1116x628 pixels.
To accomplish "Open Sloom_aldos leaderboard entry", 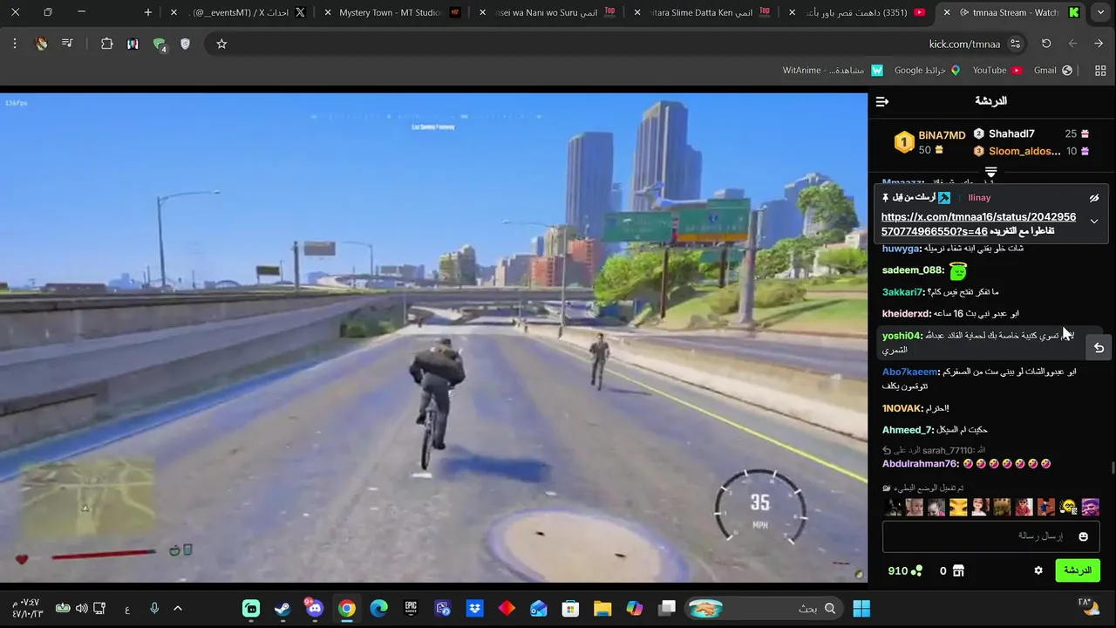I will 1024,151.
